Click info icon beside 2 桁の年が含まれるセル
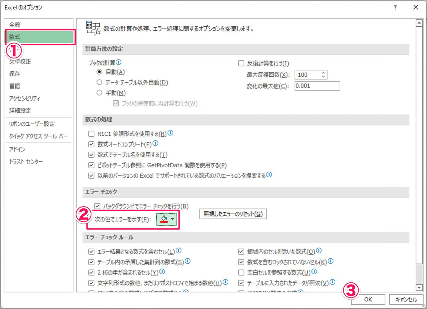Screen dimensions: 427x309 point(162,271)
